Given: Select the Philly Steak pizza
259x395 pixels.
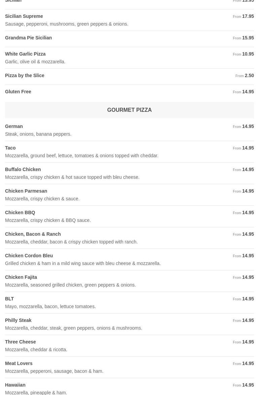Looking at the screenshot, I should coord(18,320).
